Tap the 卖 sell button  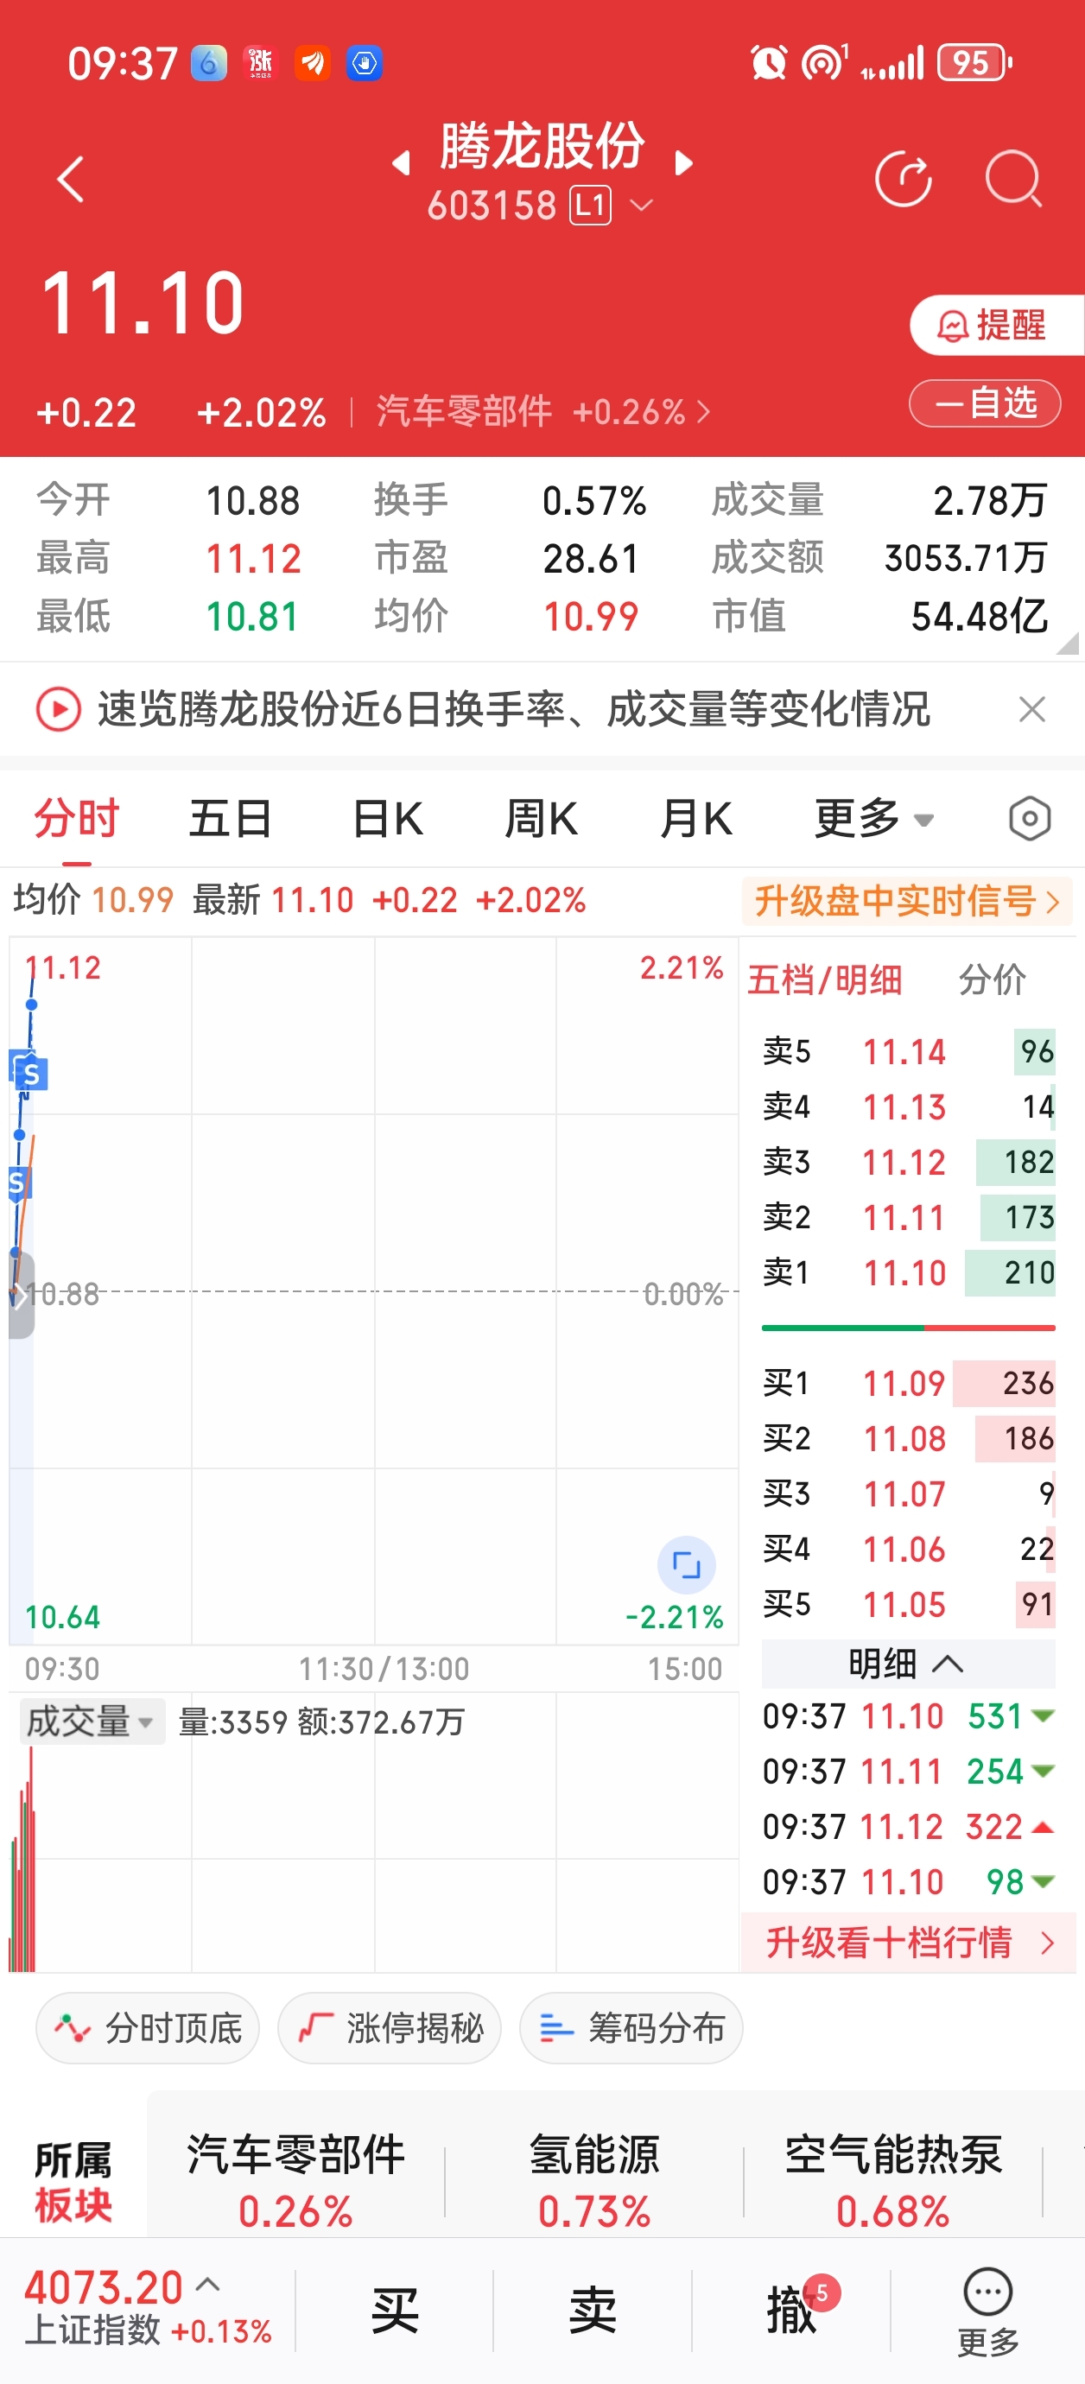(x=593, y=2310)
